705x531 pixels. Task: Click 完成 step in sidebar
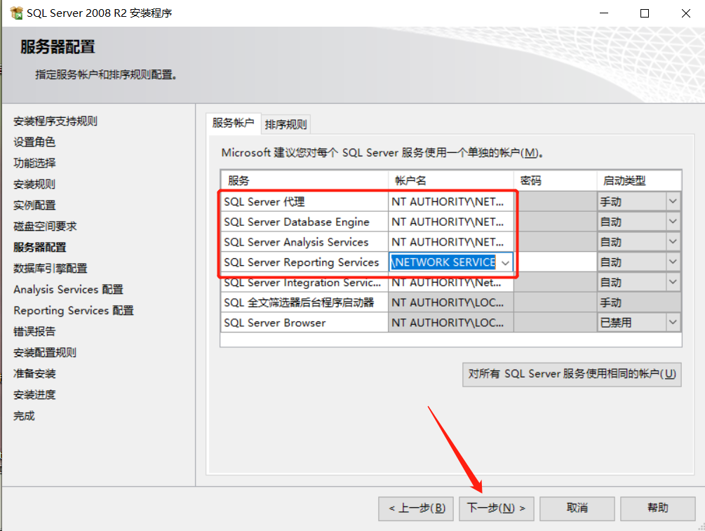coord(24,416)
